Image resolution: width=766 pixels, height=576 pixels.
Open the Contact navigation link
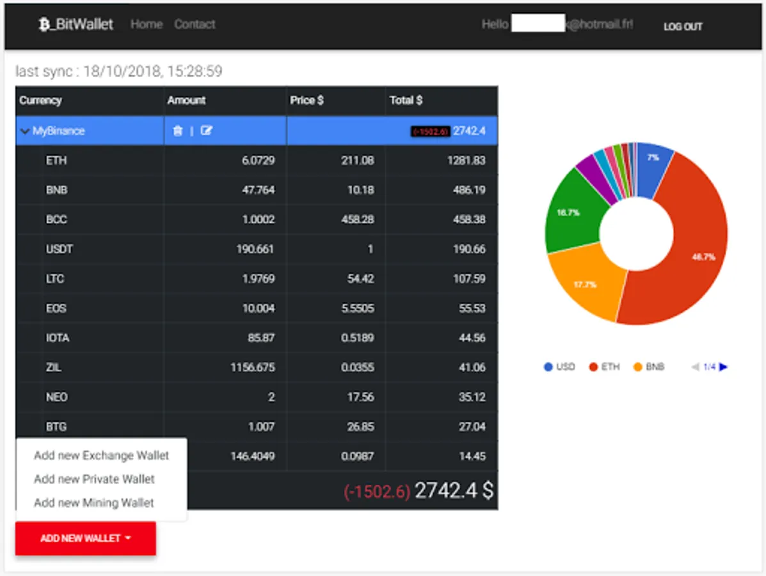(195, 24)
